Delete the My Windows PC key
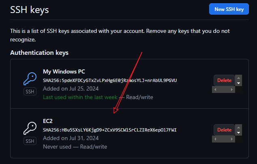The image size is (257, 164). tap(224, 80)
